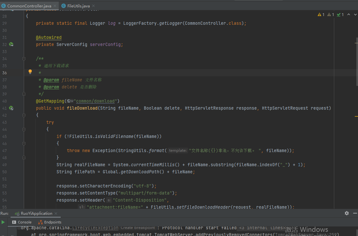This screenshot has height=236, width=358.
Task: Click the fold end marker on line 48
Action: coord(24,158)
